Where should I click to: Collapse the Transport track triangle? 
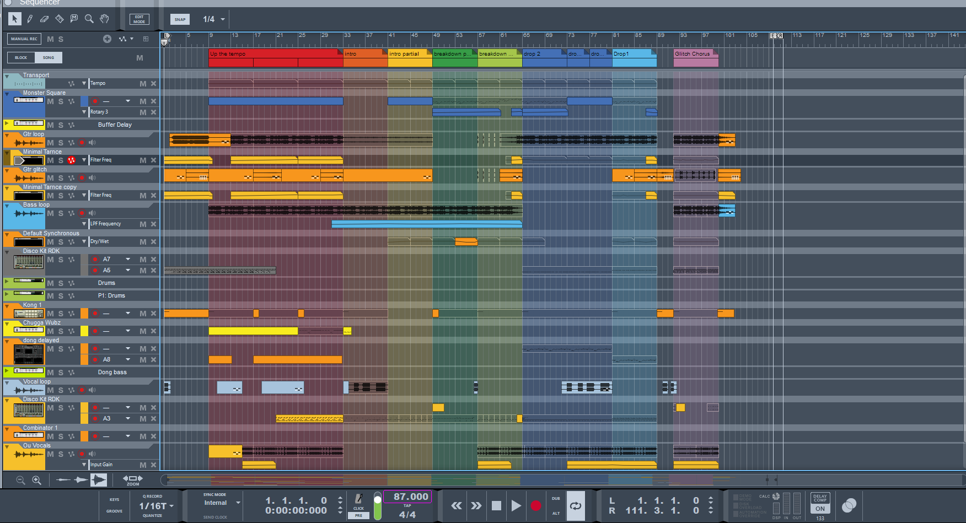(x=7, y=76)
